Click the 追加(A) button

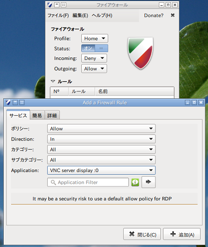coord(181,234)
